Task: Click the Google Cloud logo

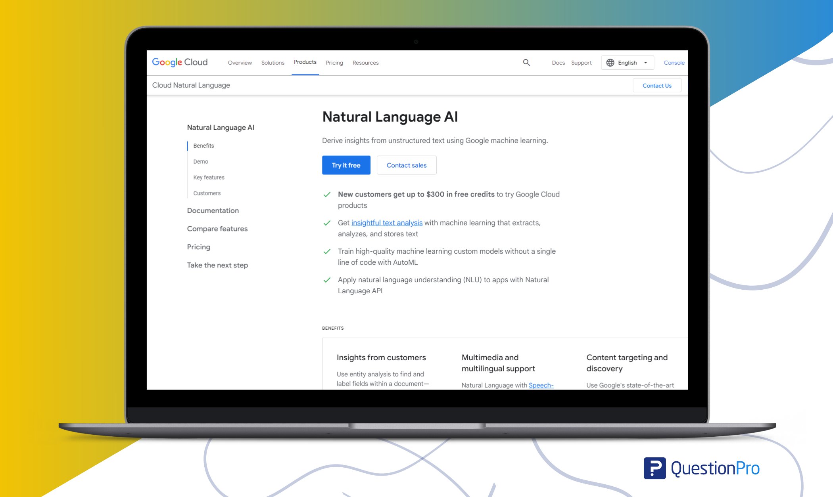Action: pos(180,62)
